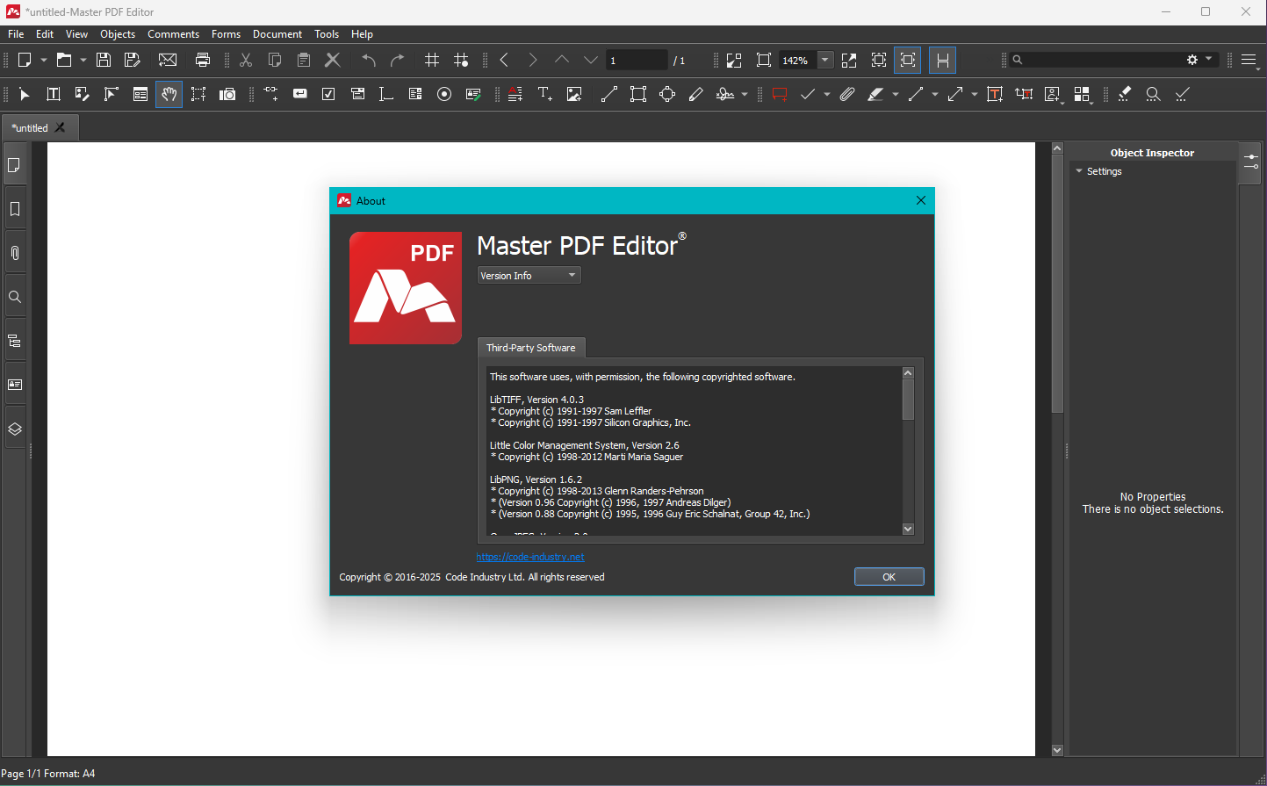Click the New Document icon
This screenshot has height=786, width=1267.
click(x=25, y=60)
